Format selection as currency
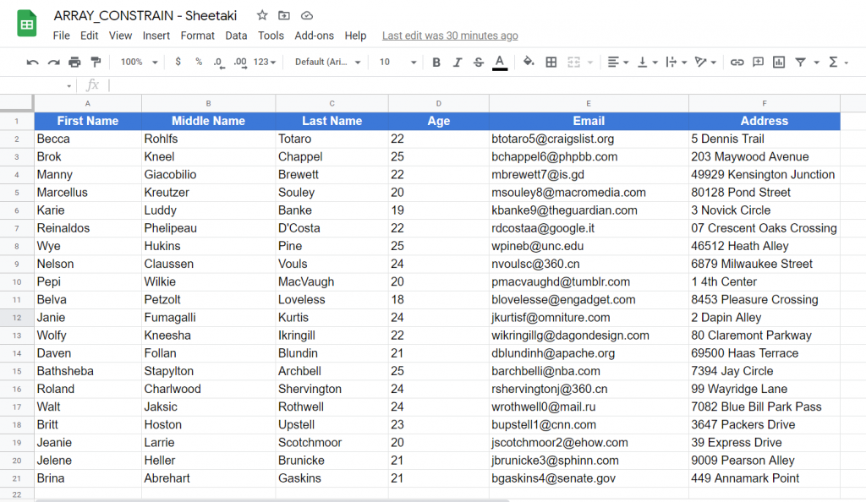 pos(178,62)
